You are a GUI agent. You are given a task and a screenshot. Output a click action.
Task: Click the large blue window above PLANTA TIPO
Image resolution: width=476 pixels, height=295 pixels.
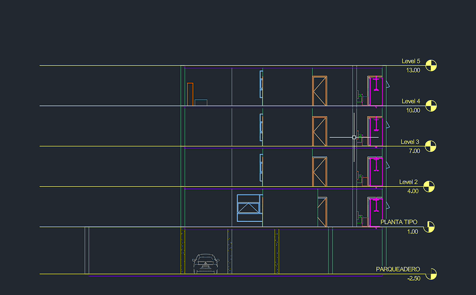248,208
